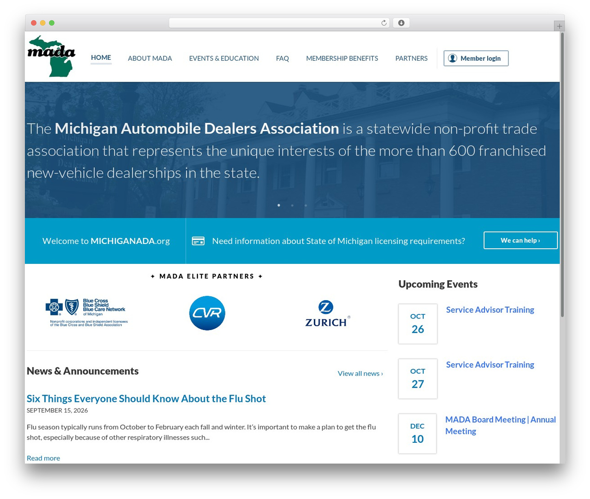Open MEMBERSHIP BENEFITS menu
The image size is (590, 499).
tap(342, 58)
